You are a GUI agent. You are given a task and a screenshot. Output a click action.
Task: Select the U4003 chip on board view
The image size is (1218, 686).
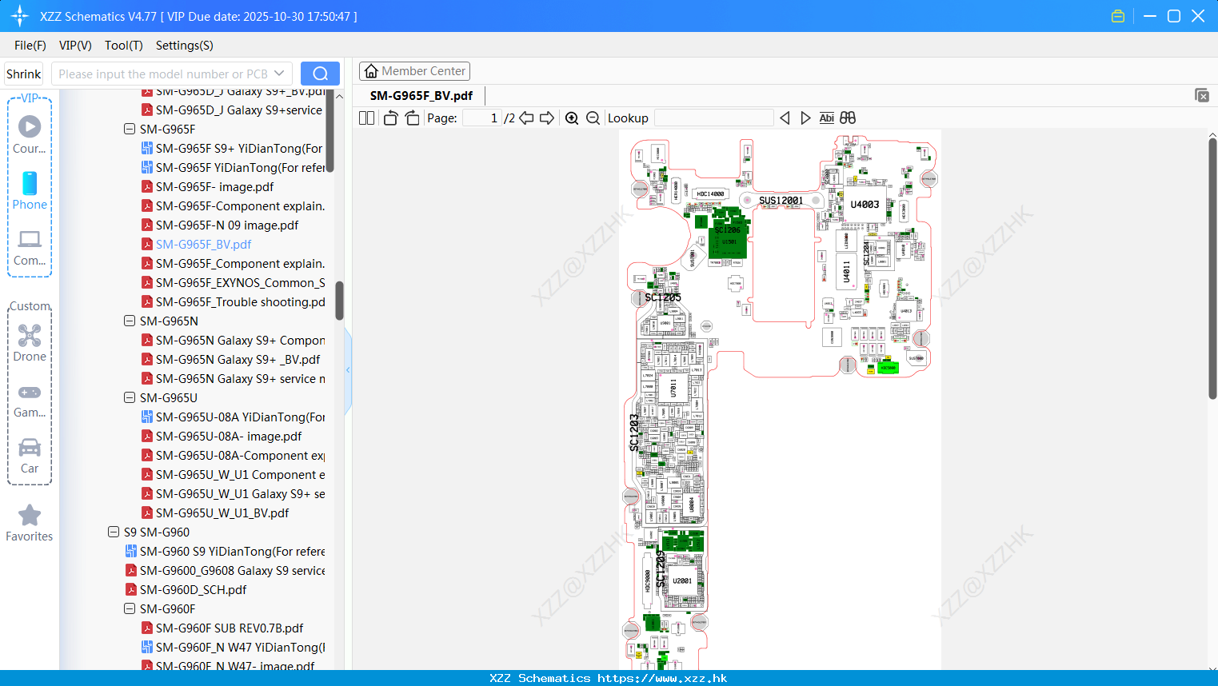coord(865,205)
